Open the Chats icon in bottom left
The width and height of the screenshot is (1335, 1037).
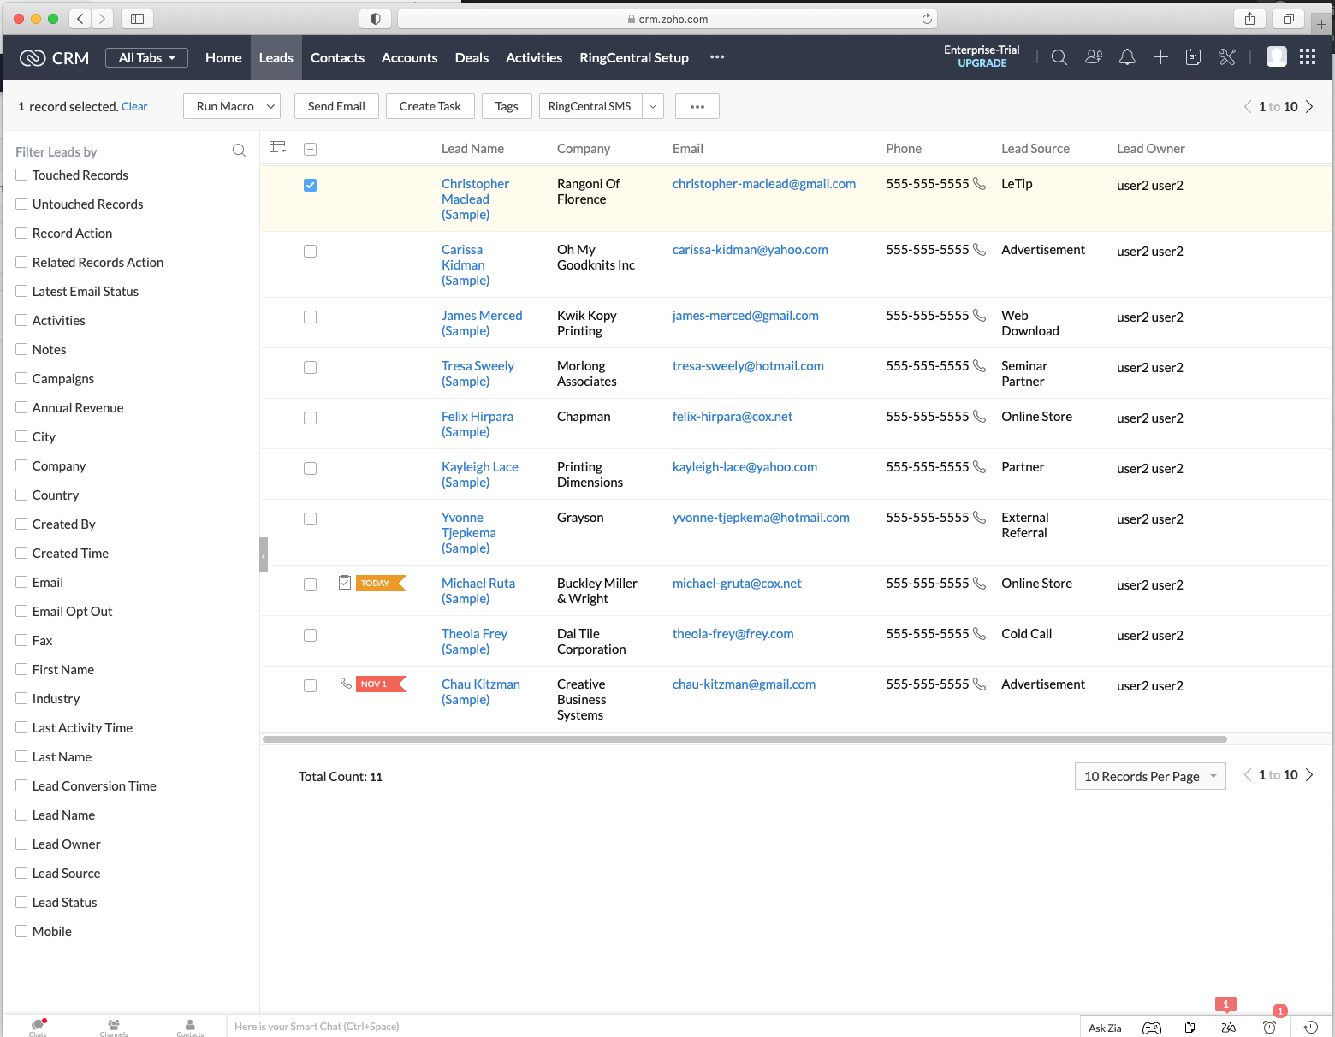click(x=37, y=1024)
